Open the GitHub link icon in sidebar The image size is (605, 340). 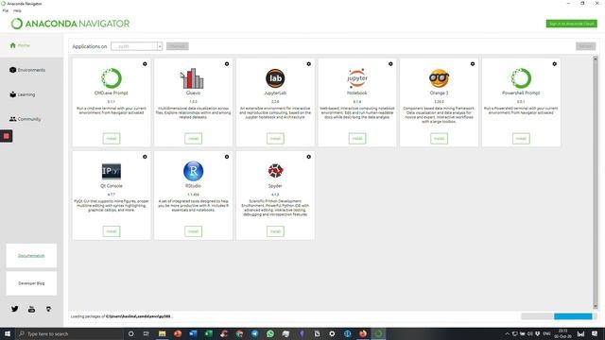[48, 309]
